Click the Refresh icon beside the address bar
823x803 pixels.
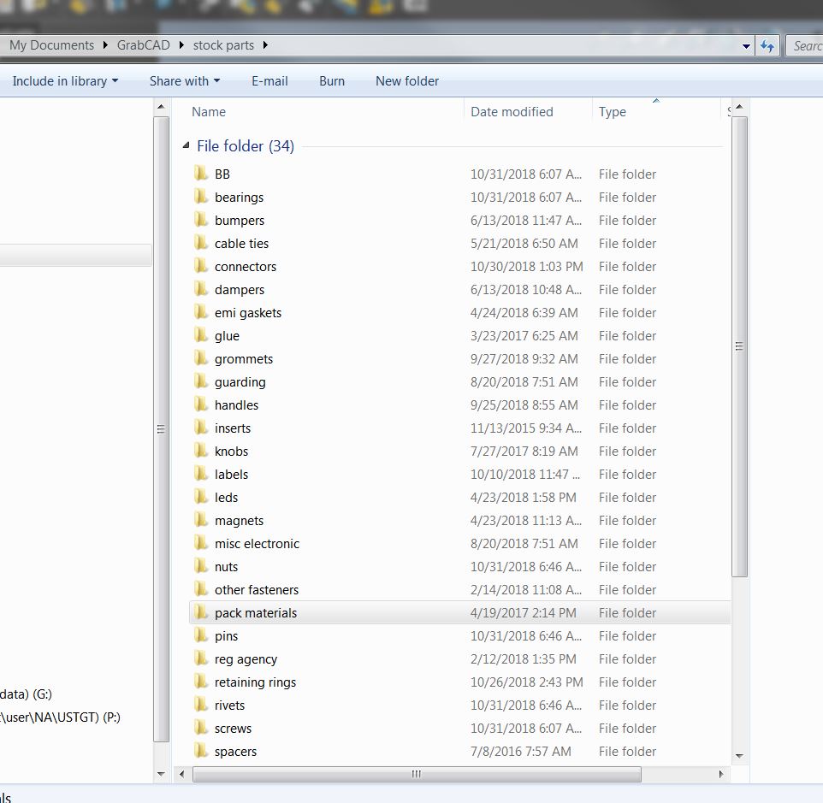point(767,45)
